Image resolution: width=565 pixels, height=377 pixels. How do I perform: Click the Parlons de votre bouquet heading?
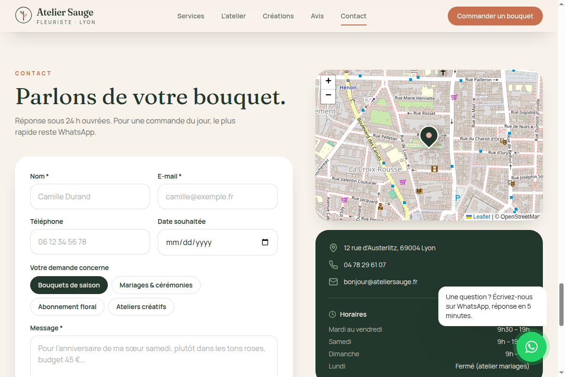coord(151,97)
